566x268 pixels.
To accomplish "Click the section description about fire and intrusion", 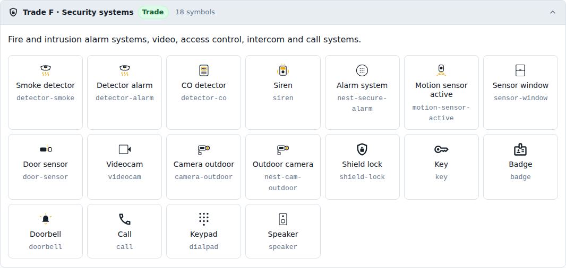I will (x=184, y=40).
